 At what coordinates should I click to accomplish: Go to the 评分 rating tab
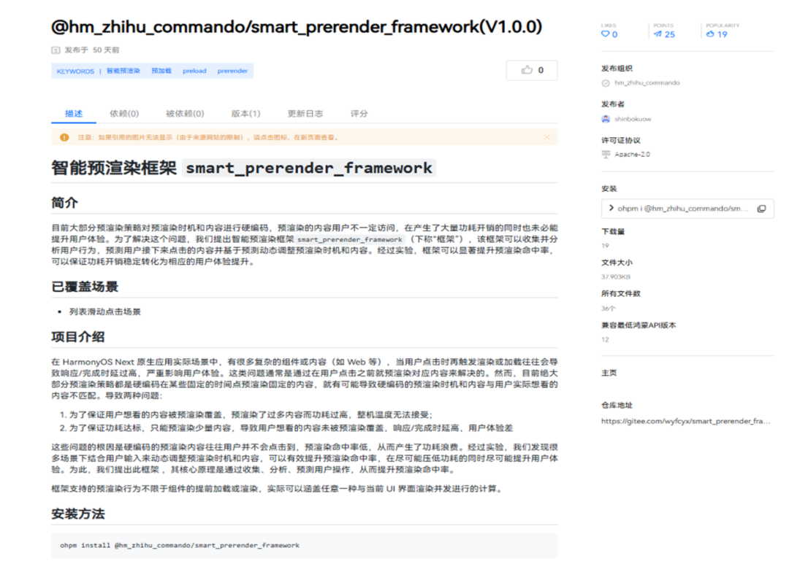coord(359,114)
